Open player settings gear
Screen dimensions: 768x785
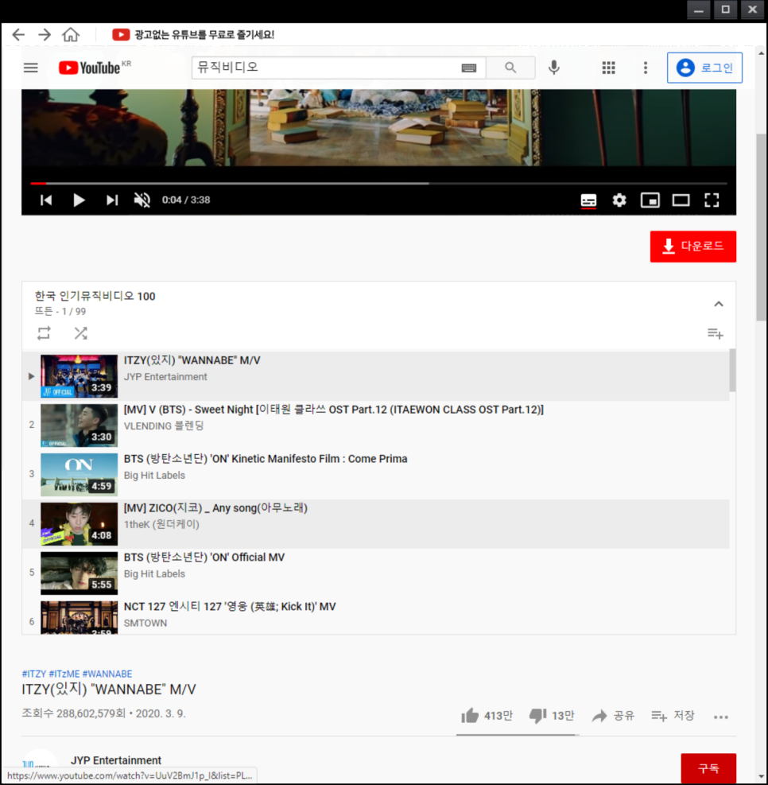(x=619, y=200)
